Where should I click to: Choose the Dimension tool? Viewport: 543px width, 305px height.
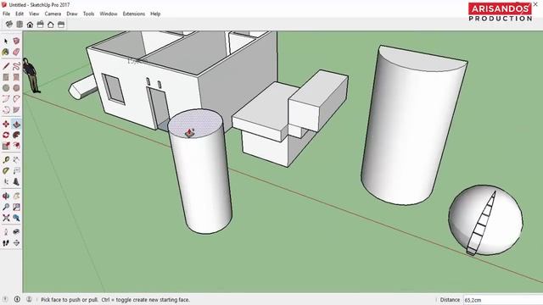(x=16, y=160)
